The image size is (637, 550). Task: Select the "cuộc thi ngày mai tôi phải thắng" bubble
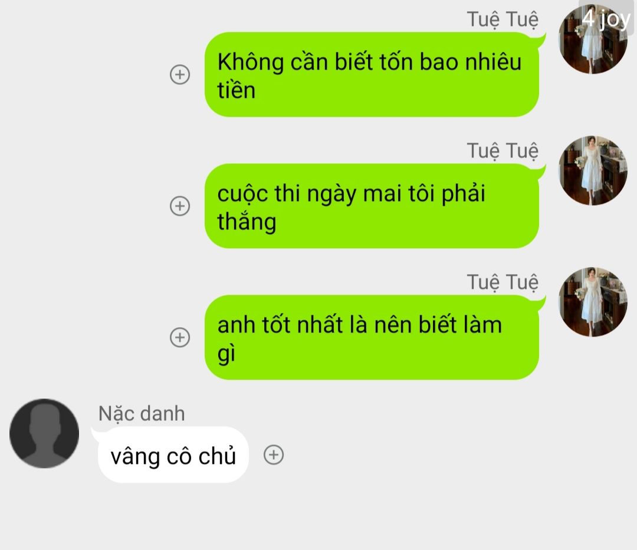(x=372, y=206)
